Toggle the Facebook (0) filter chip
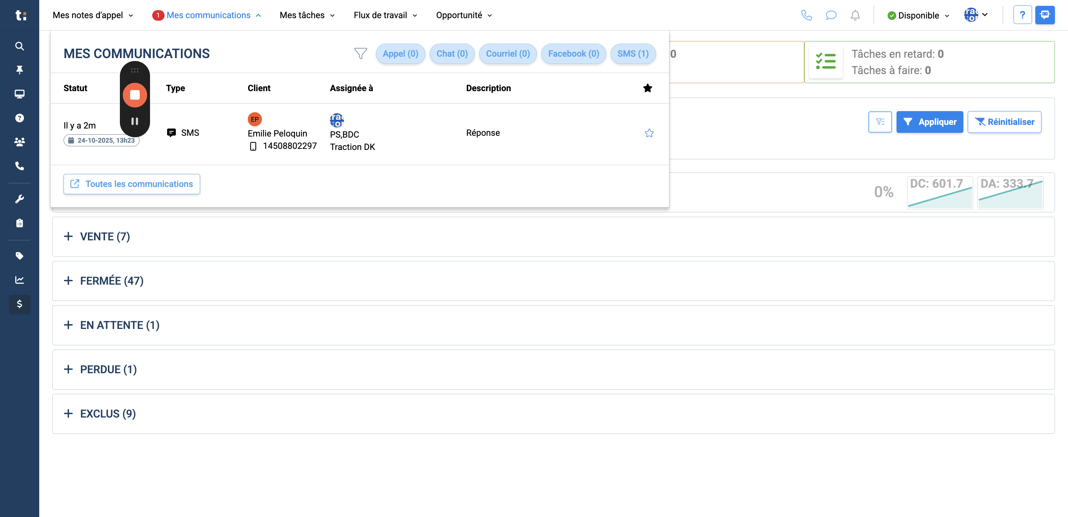 (573, 54)
